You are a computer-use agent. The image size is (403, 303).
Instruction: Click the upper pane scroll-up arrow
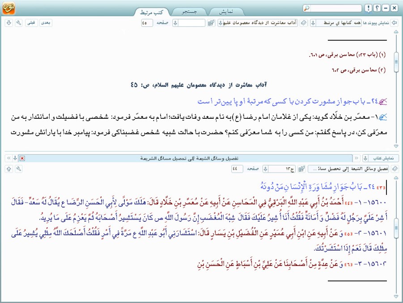point(396,32)
